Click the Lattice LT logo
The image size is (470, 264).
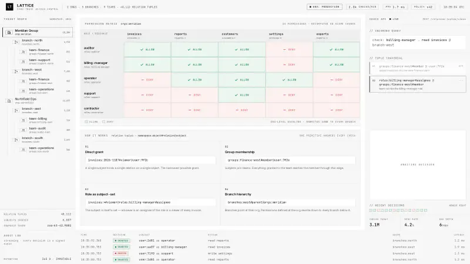(9, 6)
